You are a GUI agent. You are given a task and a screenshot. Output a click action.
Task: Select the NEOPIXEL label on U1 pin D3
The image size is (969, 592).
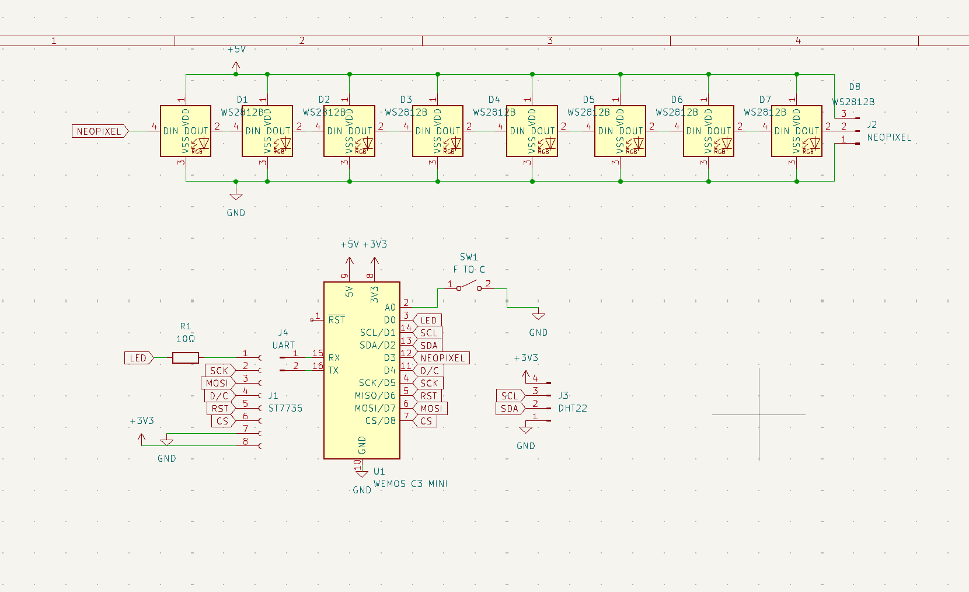coord(442,358)
